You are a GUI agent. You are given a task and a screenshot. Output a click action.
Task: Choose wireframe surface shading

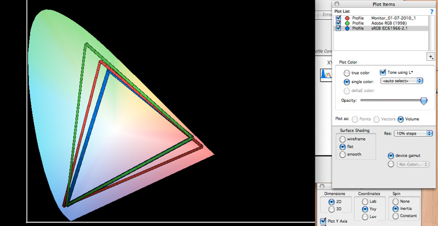point(343,139)
